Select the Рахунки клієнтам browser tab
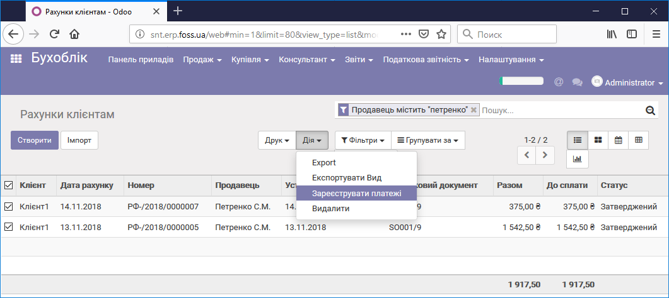Screen dimensions: 669x298 click(x=96, y=12)
